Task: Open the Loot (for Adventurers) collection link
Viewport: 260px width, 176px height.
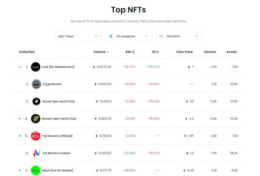Action: click(58, 67)
